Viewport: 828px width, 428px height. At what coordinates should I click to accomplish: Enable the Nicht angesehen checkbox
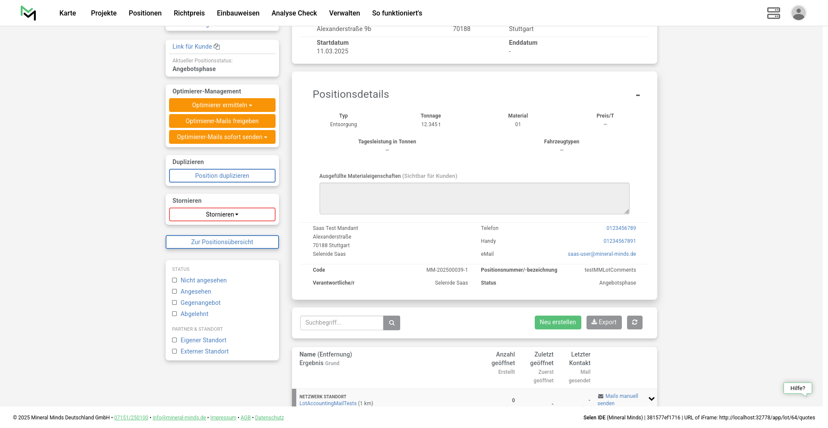coord(175,280)
